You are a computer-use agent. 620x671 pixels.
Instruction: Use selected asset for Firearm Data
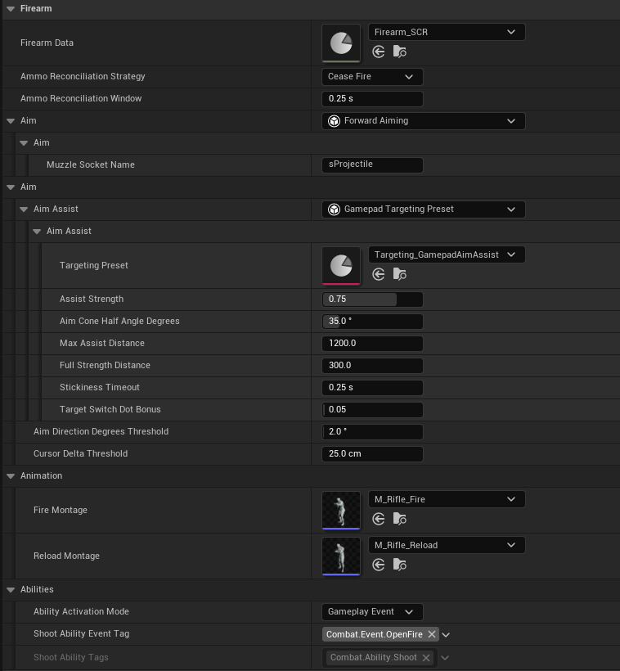[378, 52]
